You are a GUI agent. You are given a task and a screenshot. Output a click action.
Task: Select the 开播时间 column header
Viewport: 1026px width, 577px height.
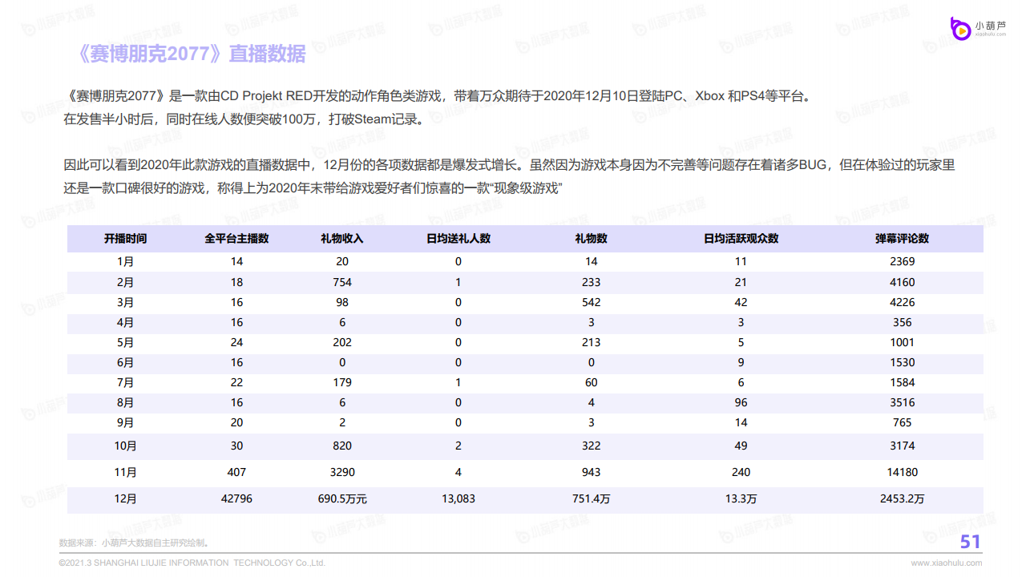coord(125,239)
